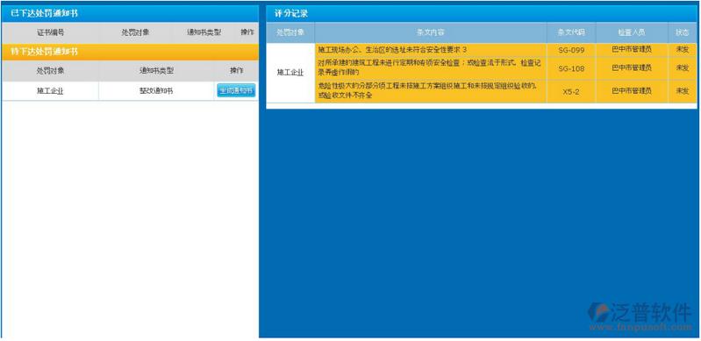This screenshot has width=701, height=341.
Task: Select the SG-099 code cell
Action: tap(571, 50)
